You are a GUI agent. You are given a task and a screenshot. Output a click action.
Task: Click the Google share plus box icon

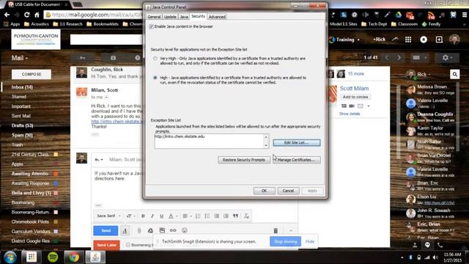pyautogui.click(x=439, y=40)
